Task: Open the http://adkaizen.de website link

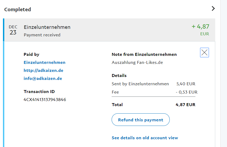Action: click(43, 71)
